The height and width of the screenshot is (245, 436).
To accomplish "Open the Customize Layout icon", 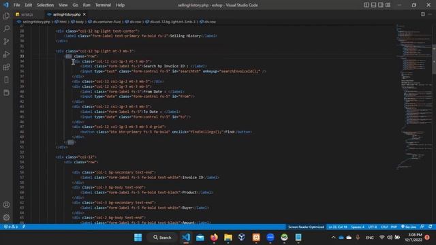I will (388, 5).
